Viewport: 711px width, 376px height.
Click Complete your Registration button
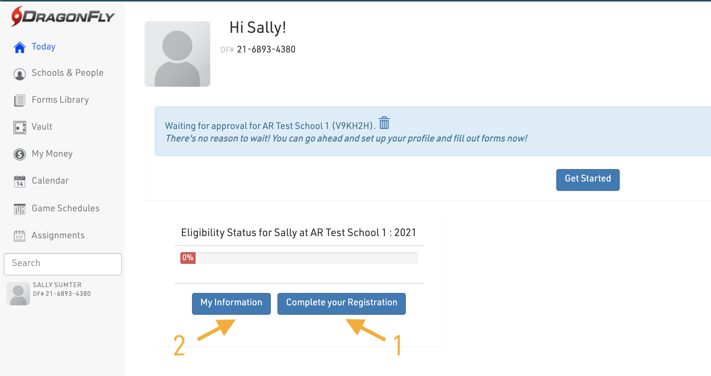tap(342, 303)
